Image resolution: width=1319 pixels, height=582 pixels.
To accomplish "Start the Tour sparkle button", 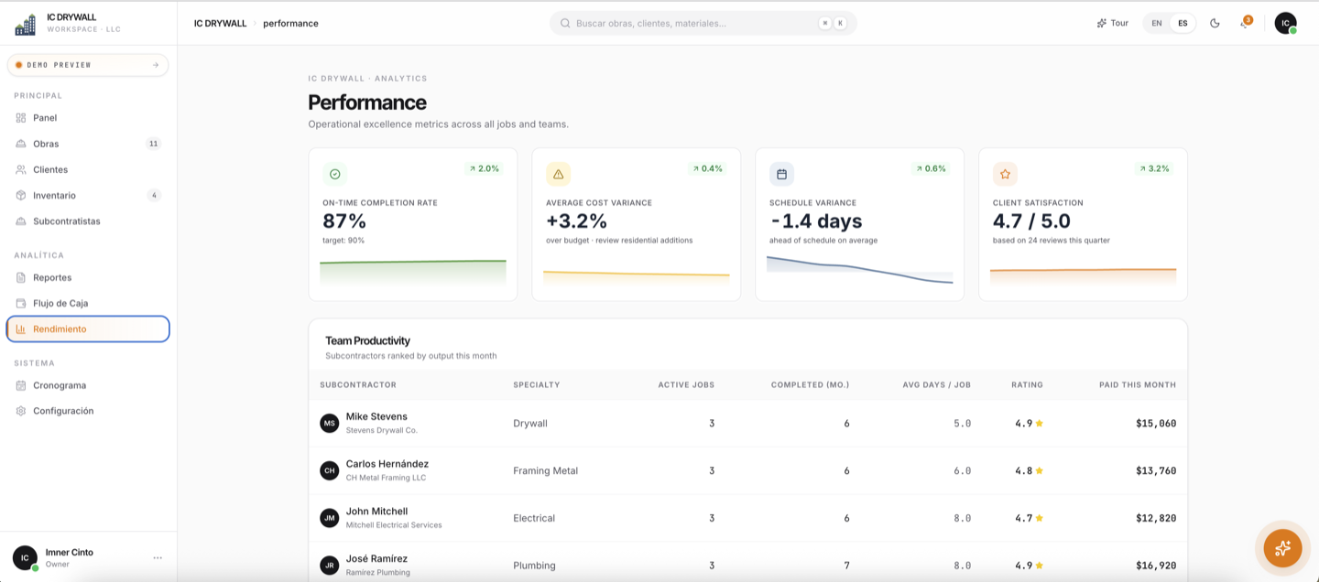I will click(x=1112, y=23).
